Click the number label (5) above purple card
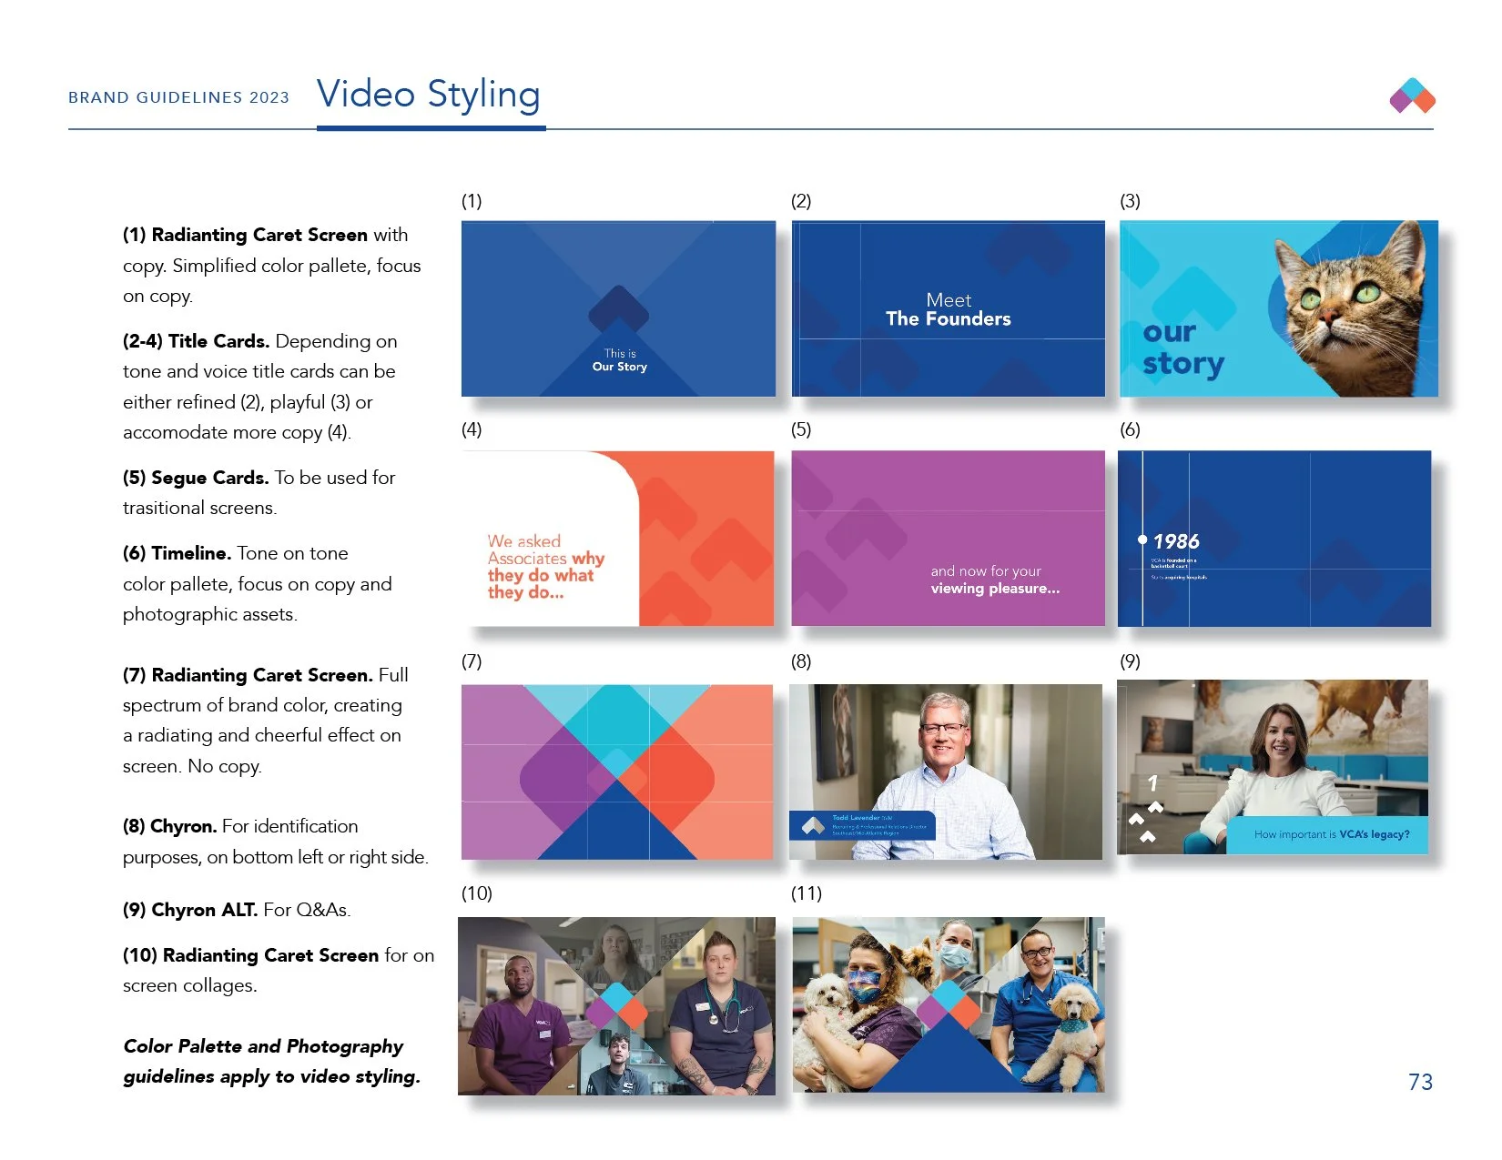Screen dimensions: 1502x1160 tap(800, 429)
